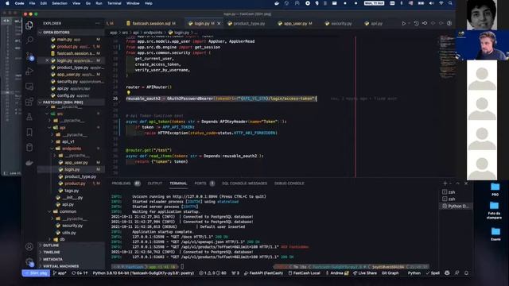This screenshot has width=509, height=286.
Task: Open the Extensions view
Action: 29,102
